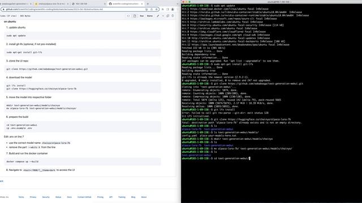This screenshot has height=203, width=362.
Task: Click the terminal prompt 'cd text-generation-webui/' line
Action: [x=216, y=158]
